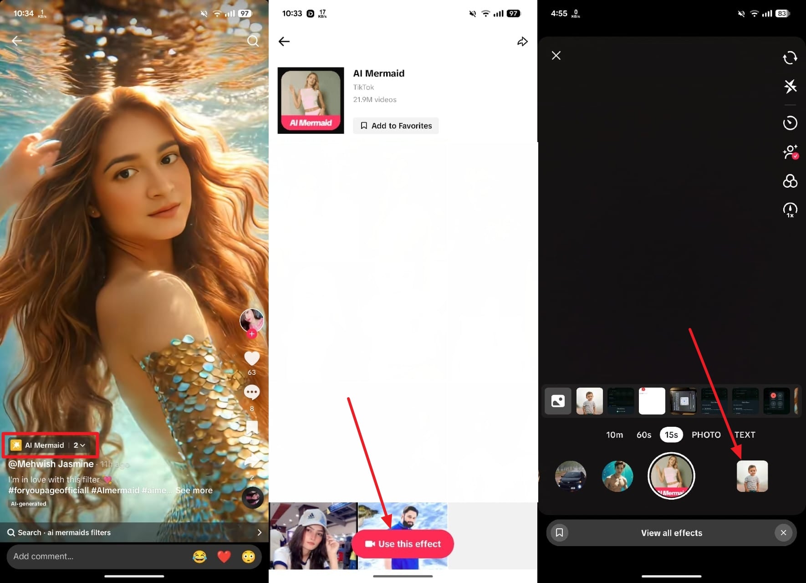
Task: Open search suggestion chevron arrow
Action: (x=260, y=532)
